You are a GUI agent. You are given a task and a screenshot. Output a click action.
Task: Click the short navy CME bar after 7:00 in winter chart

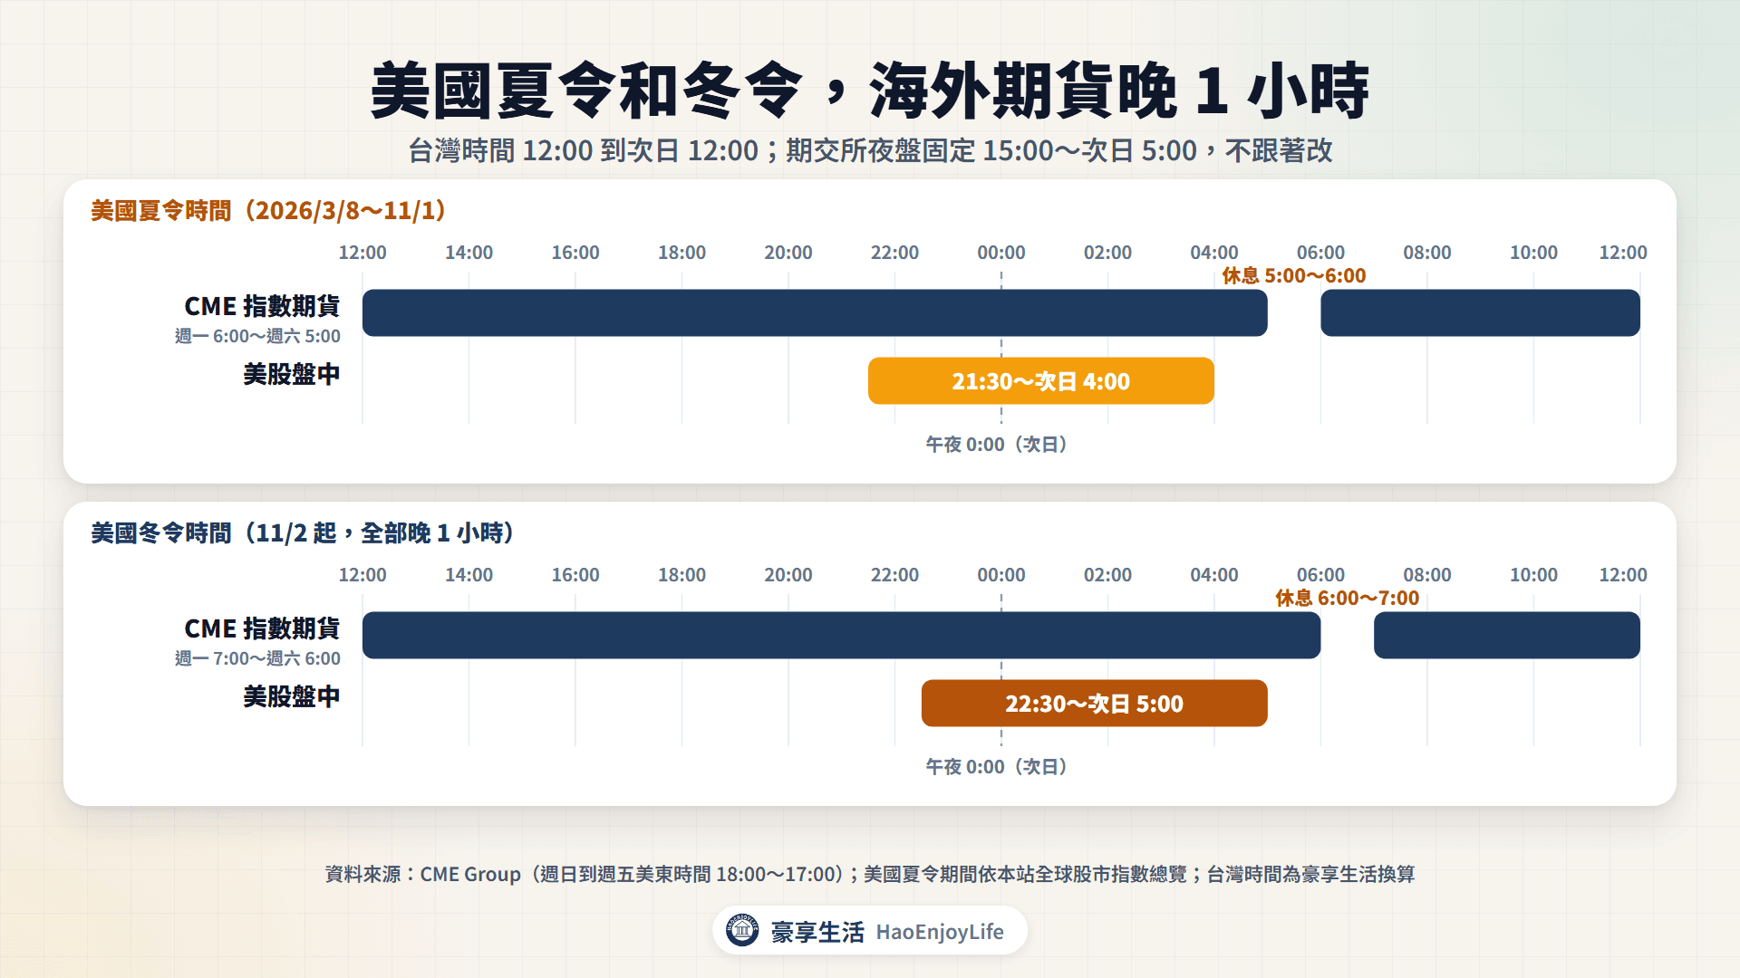[1507, 635]
